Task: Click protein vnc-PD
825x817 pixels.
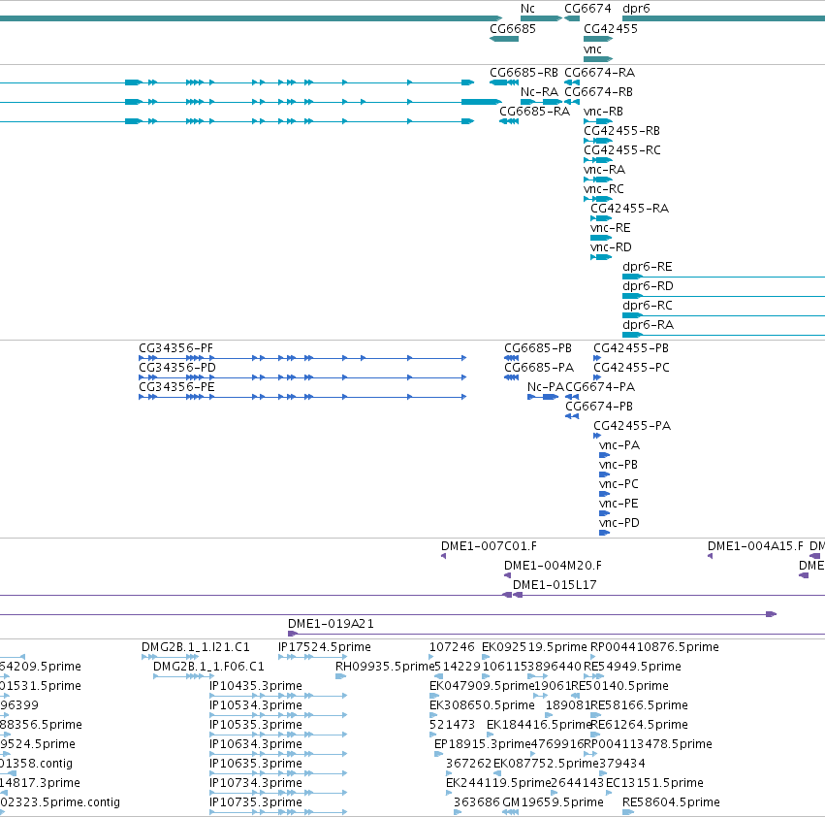Action: 619,523
